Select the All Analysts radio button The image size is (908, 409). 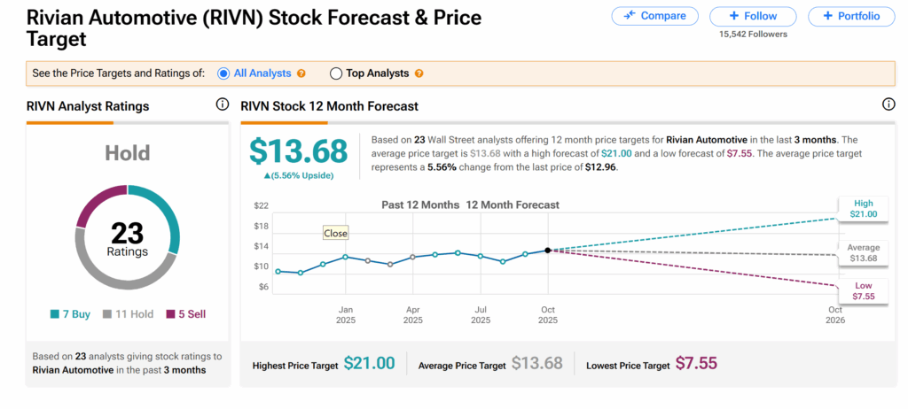point(223,73)
